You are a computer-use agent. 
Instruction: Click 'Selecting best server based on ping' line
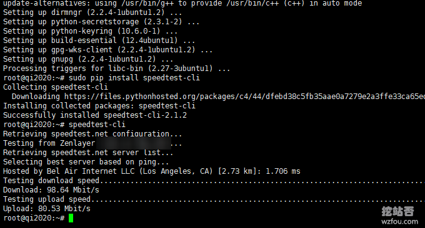tap(86, 162)
